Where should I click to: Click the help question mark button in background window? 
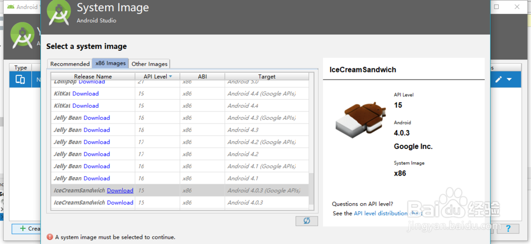(x=508, y=229)
